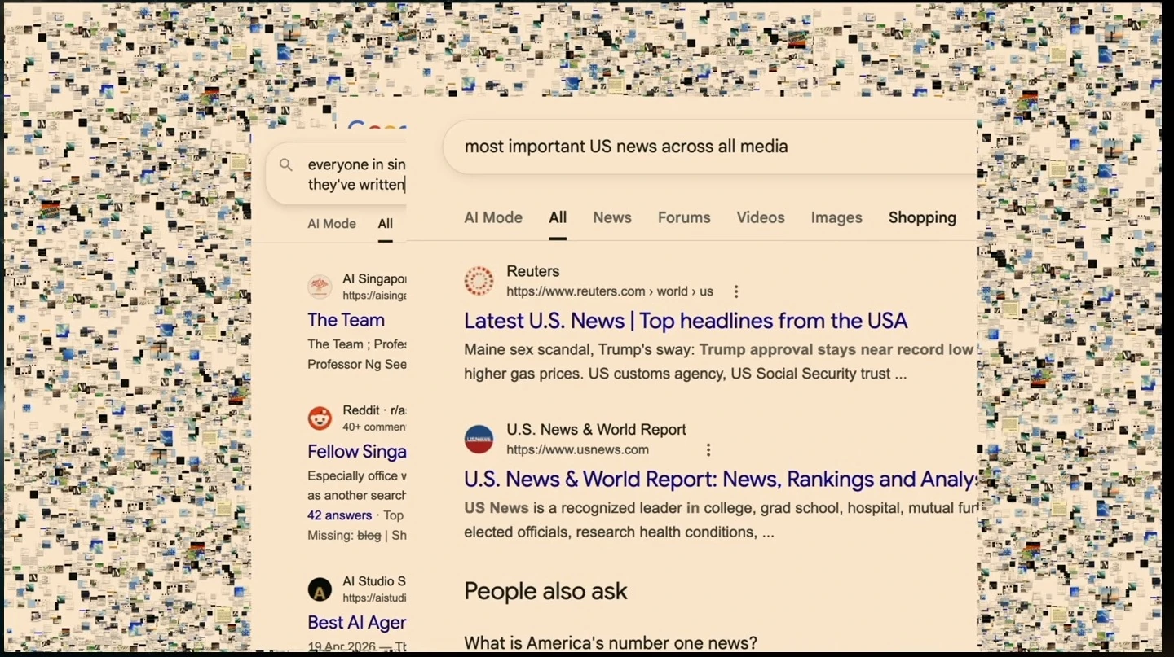Click the 'everyone in sin…' search field in back window
The width and height of the screenshot is (1174, 657).
click(336, 174)
